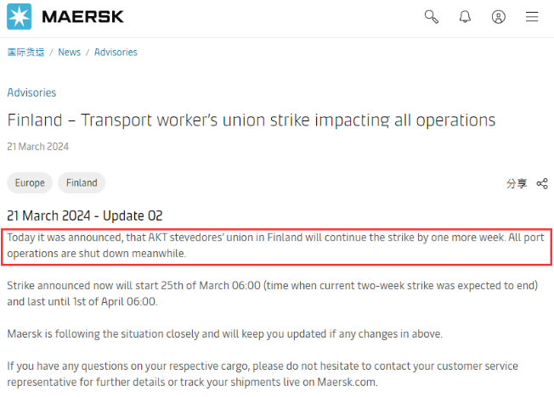The width and height of the screenshot is (554, 397).
Task: Click the Advisories category label above title
Action: 31,92
